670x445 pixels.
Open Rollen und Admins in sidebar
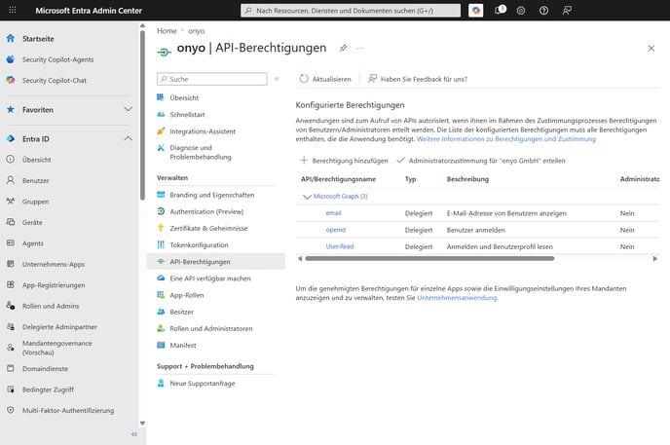(51, 306)
